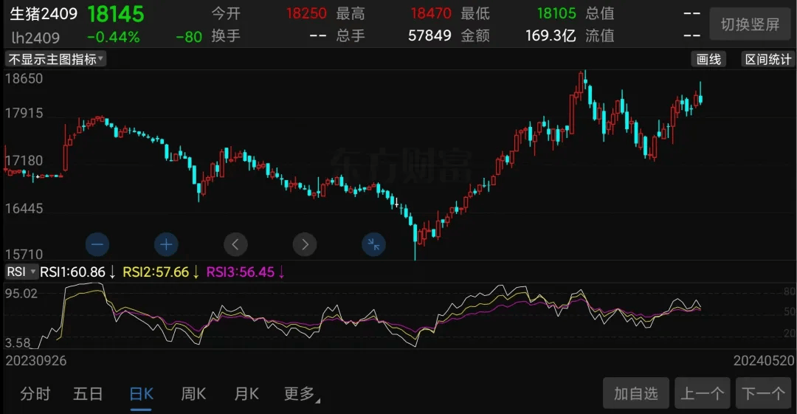Click the RSI1 value 60.86 label
Screen dimensions: 797x414
(77, 272)
